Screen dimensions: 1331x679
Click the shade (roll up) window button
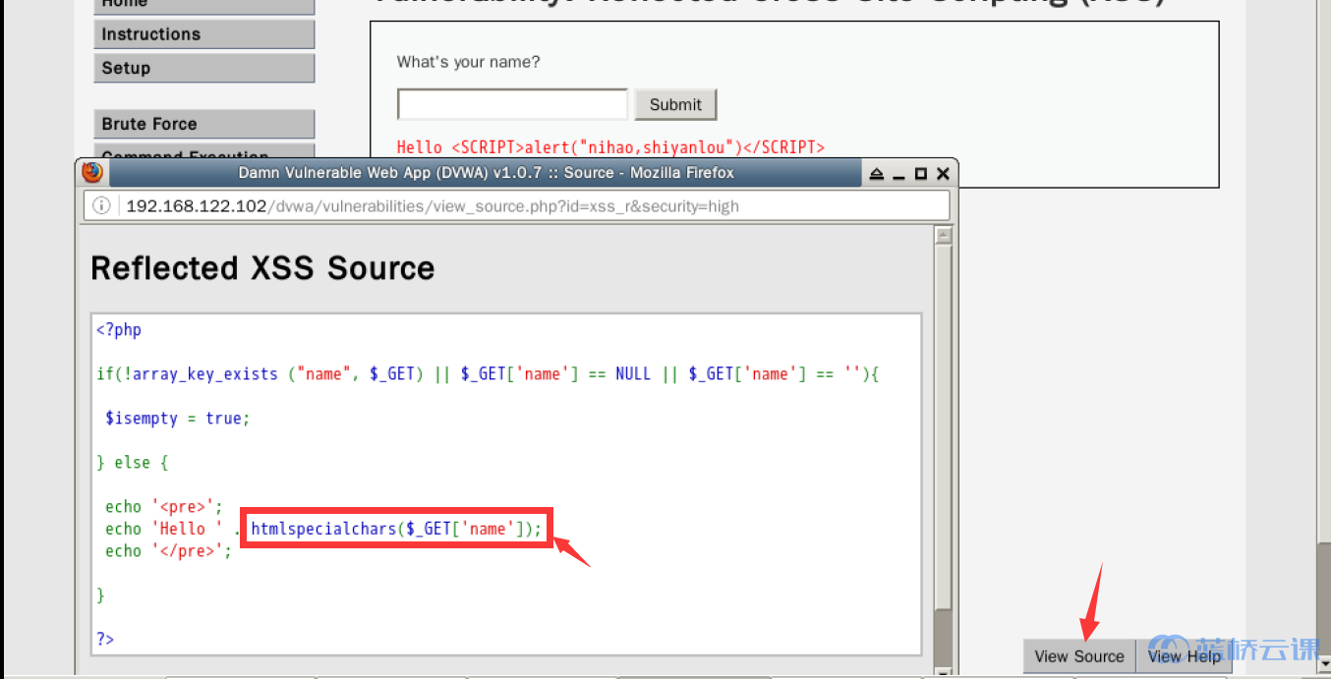pos(877,174)
